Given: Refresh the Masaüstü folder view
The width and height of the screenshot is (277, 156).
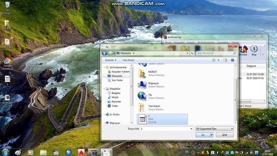Looking at the screenshot, I should pos(192,53).
